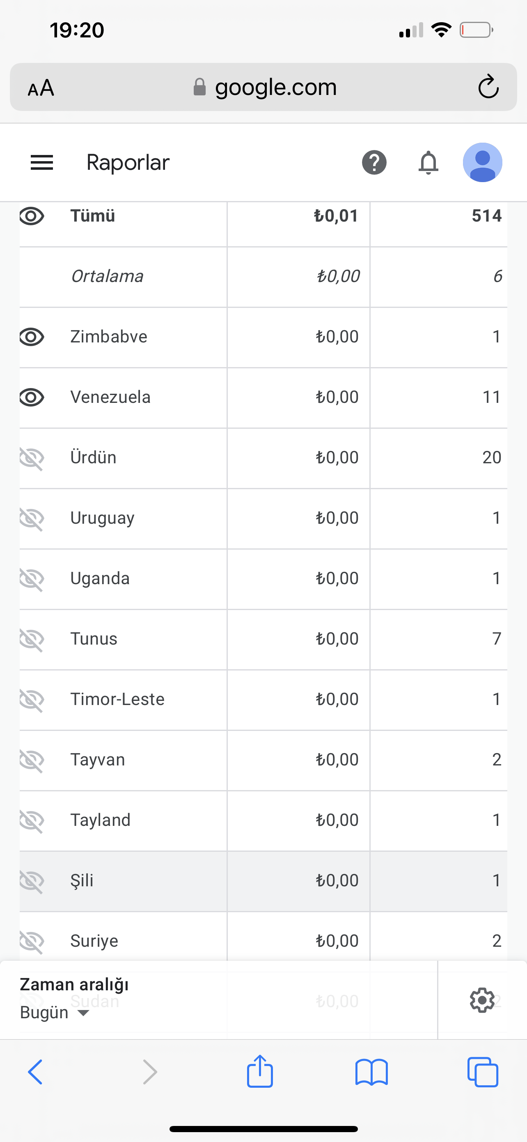Reload the page in Safari
The height and width of the screenshot is (1142, 527).
tap(488, 86)
